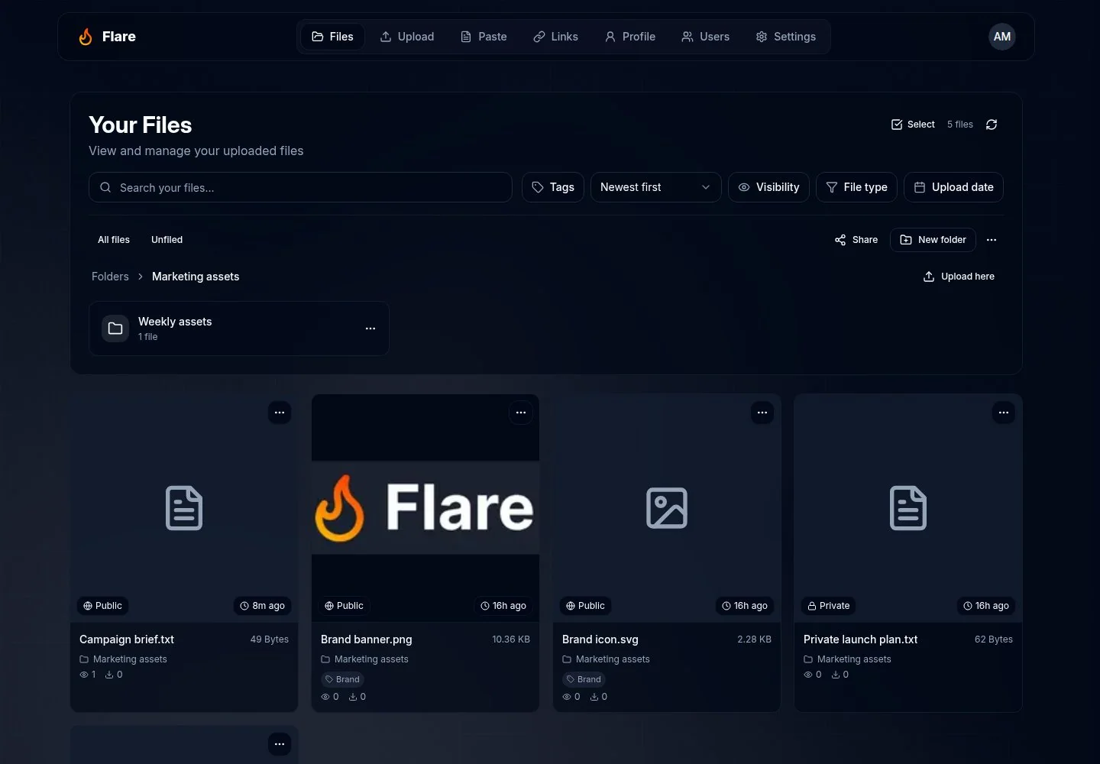Click the document icon on Private launch plan.txt
This screenshot has width=1100, height=764.
coord(908,508)
